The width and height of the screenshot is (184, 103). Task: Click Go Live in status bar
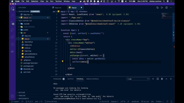[145, 102]
